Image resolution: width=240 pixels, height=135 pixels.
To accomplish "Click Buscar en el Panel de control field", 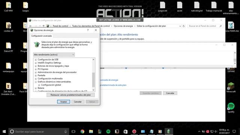I will click(x=205, y=26).
